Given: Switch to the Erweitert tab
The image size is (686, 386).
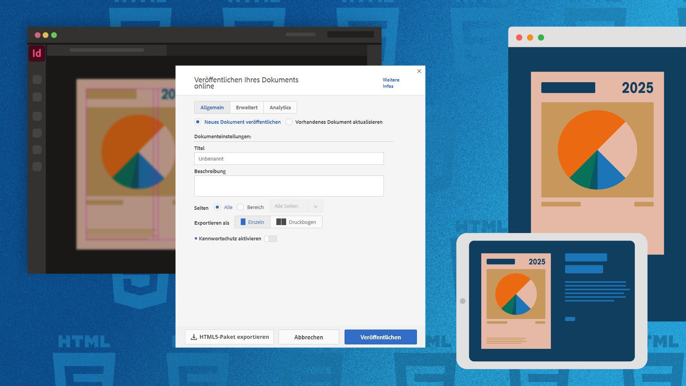Looking at the screenshot, I should coord(247,108).
